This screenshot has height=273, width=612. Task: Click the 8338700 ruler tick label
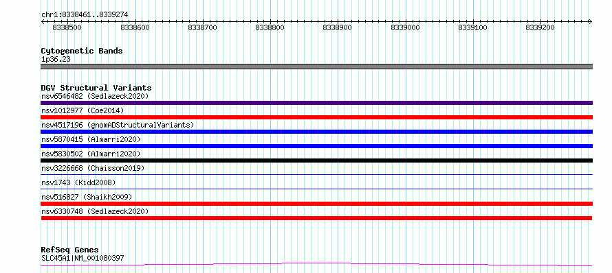tap(203, 27)
